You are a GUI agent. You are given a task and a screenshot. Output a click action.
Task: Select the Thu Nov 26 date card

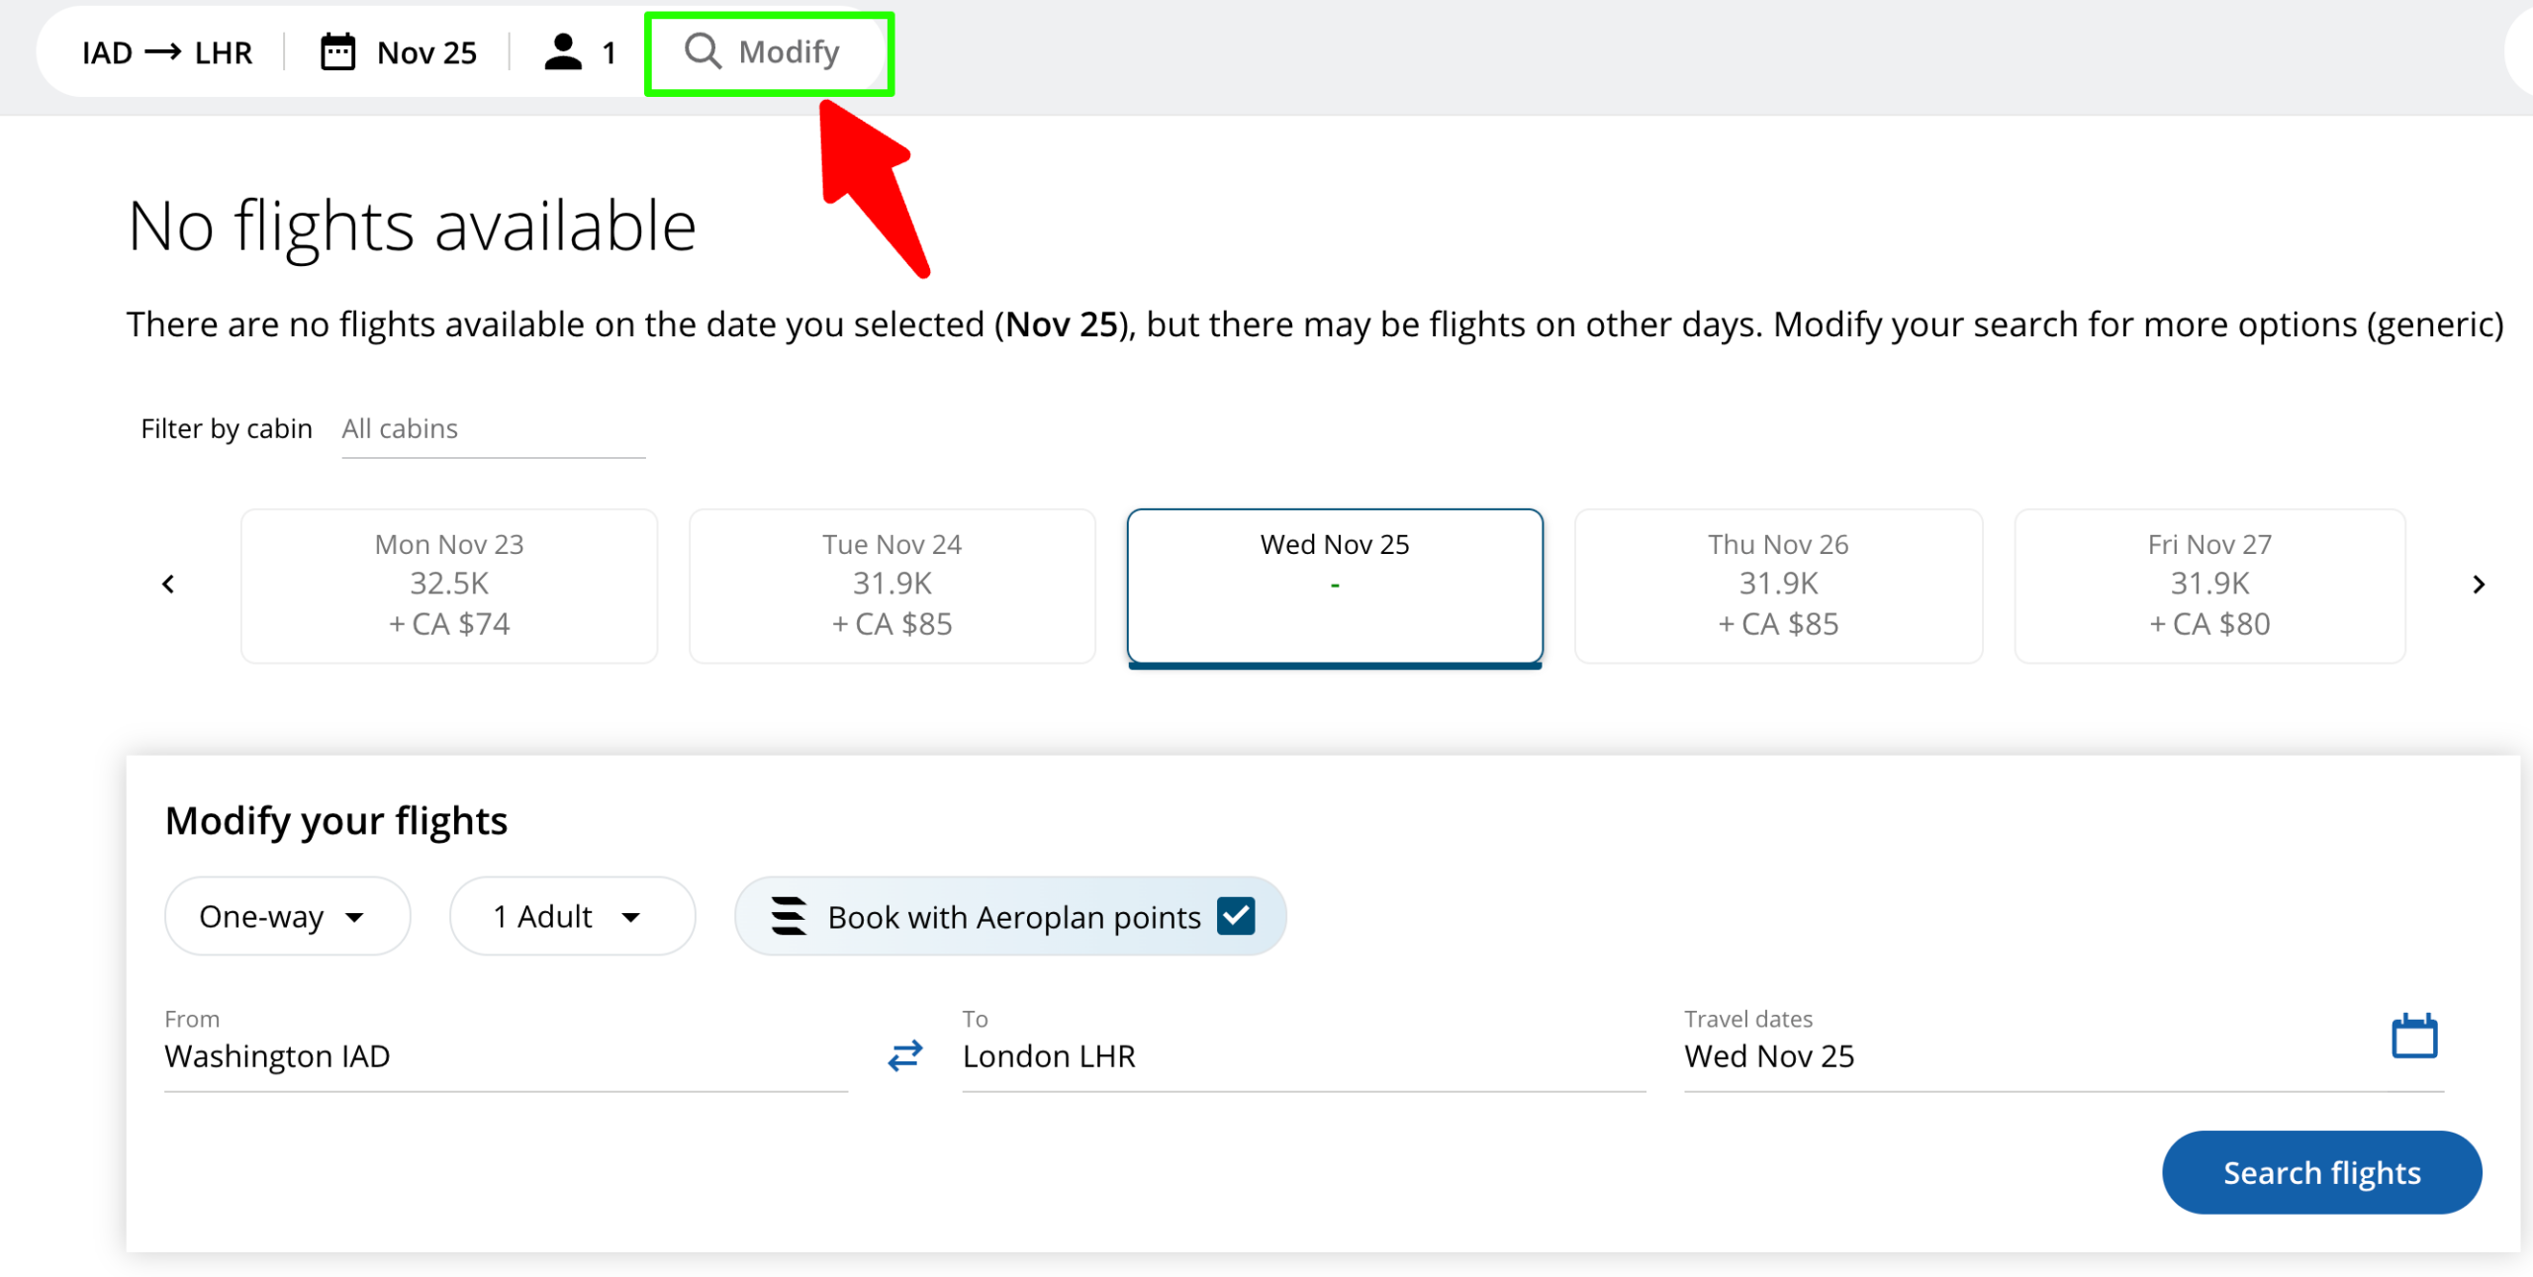[x=1778, y=586]
